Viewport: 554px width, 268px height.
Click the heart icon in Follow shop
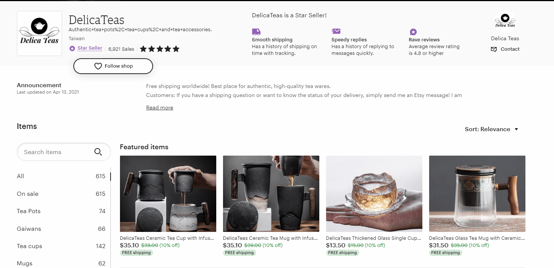(x=98, y=66)
